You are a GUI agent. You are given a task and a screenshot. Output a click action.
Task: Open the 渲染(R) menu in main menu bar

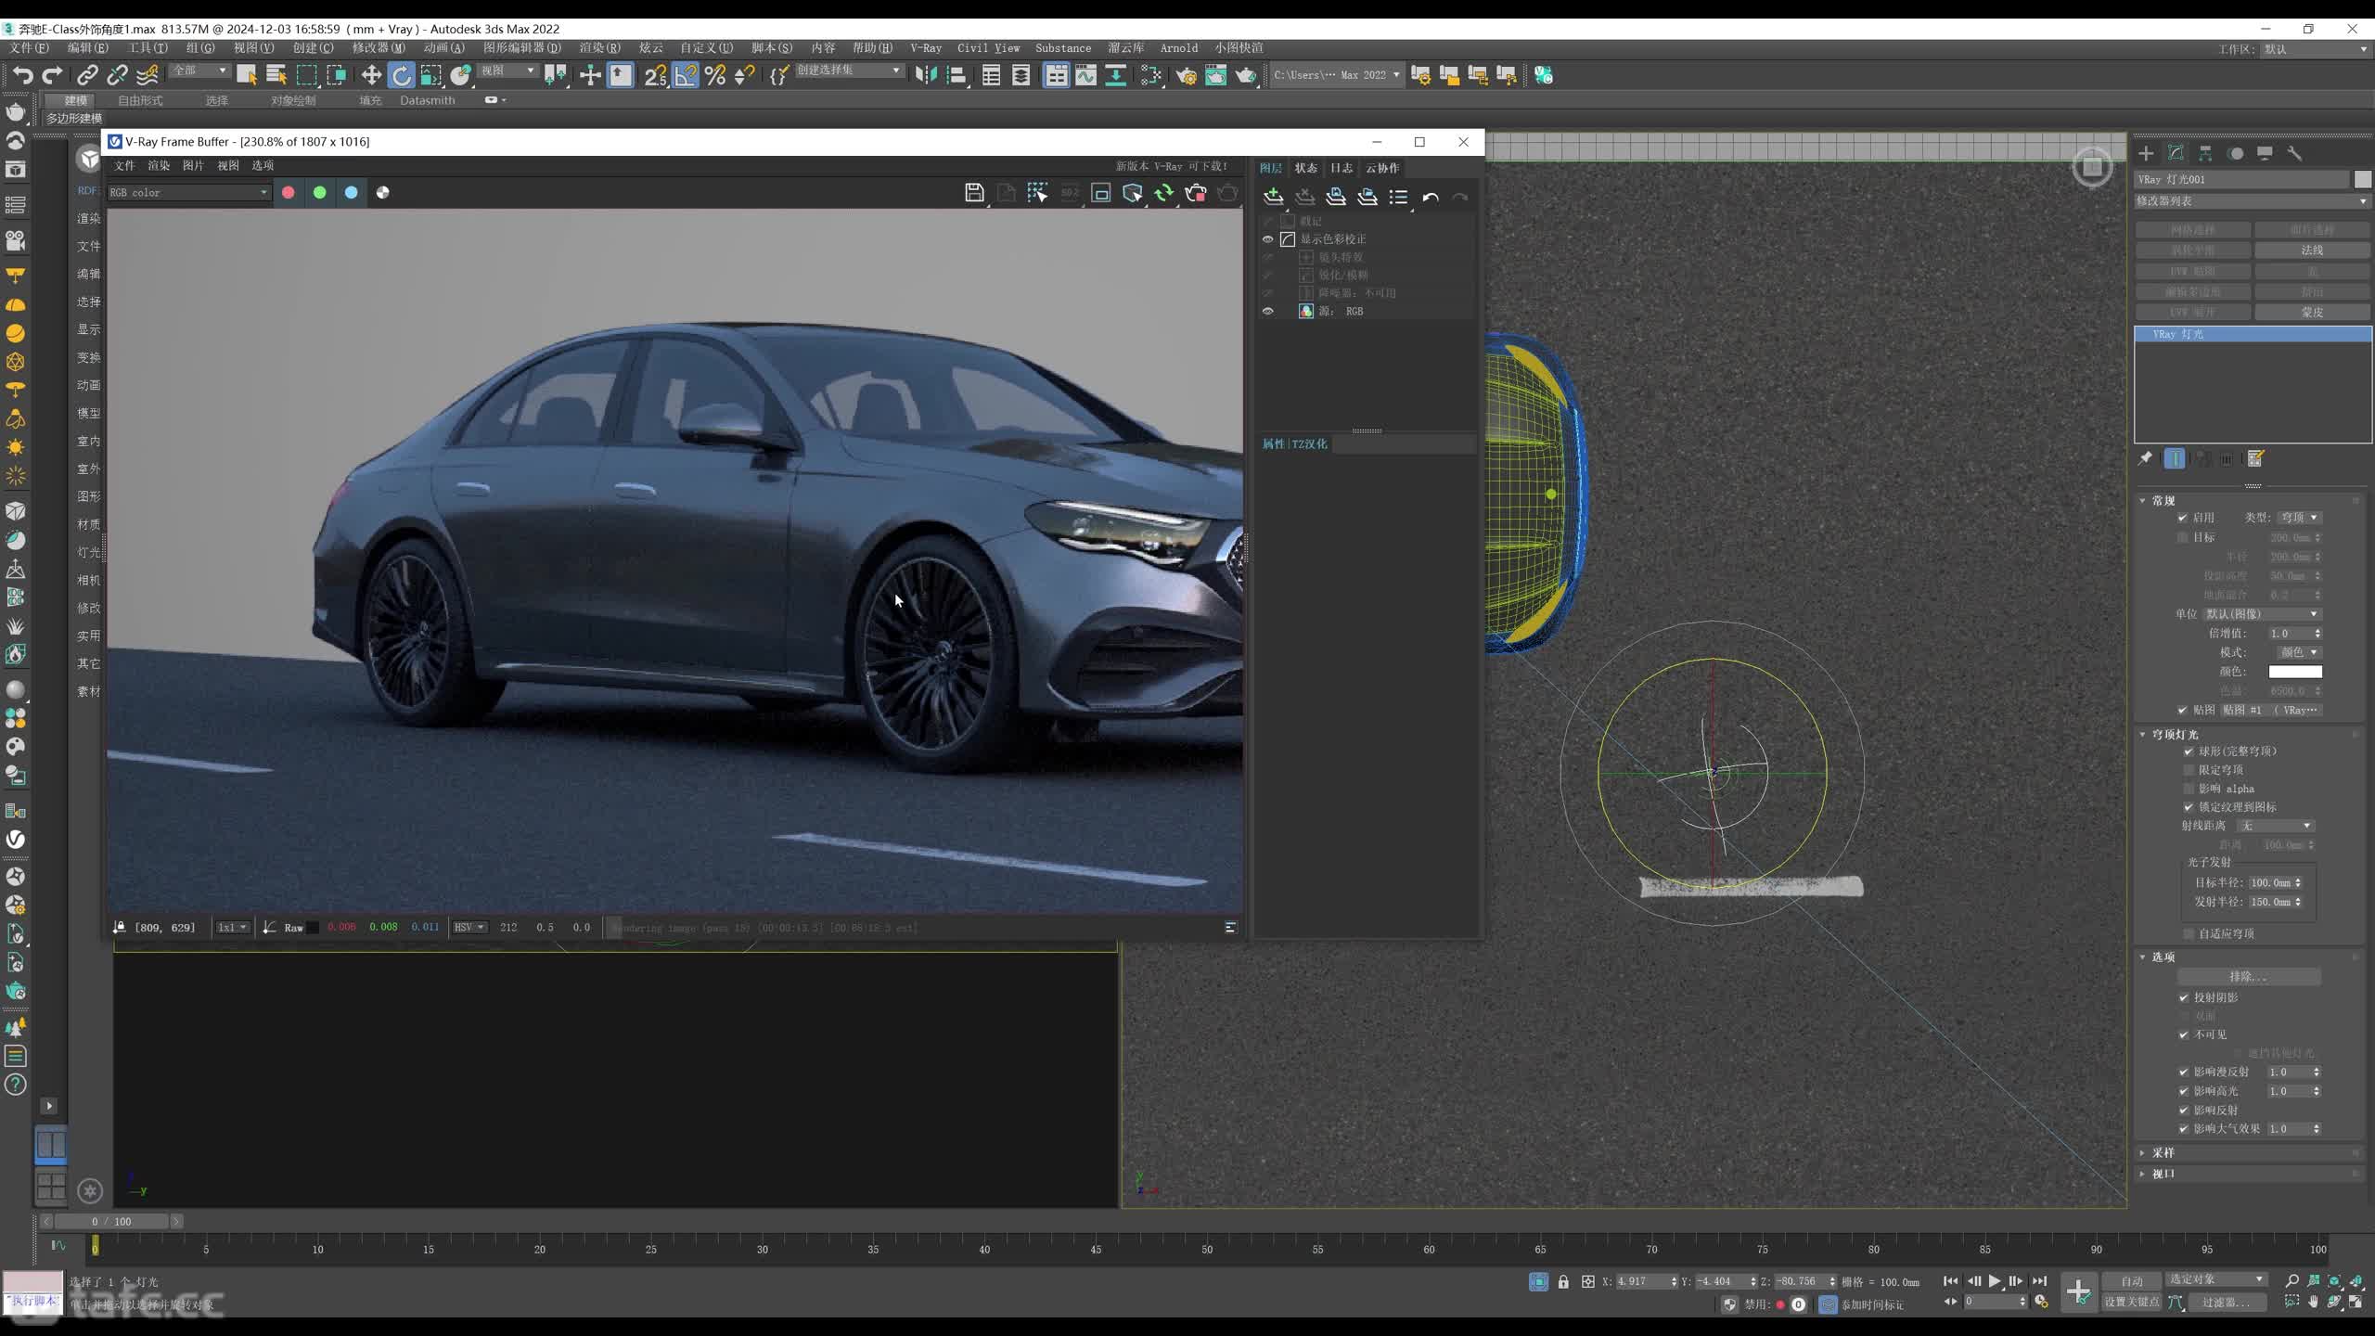click(599, 47)
